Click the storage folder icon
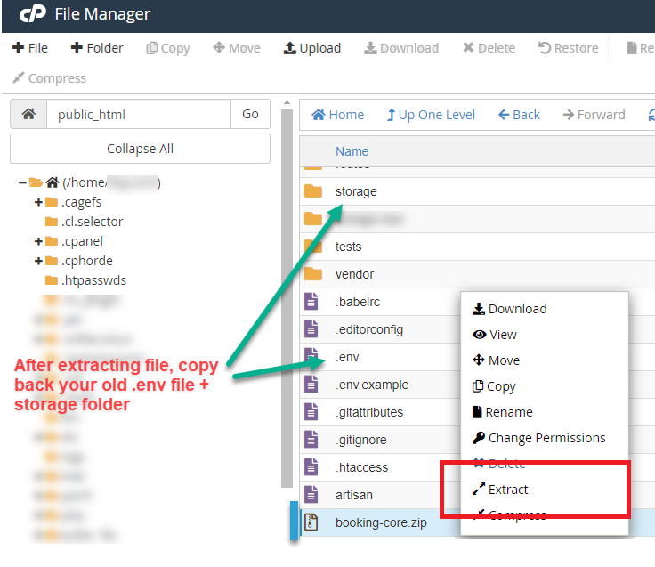 click(x=312, y=191)
